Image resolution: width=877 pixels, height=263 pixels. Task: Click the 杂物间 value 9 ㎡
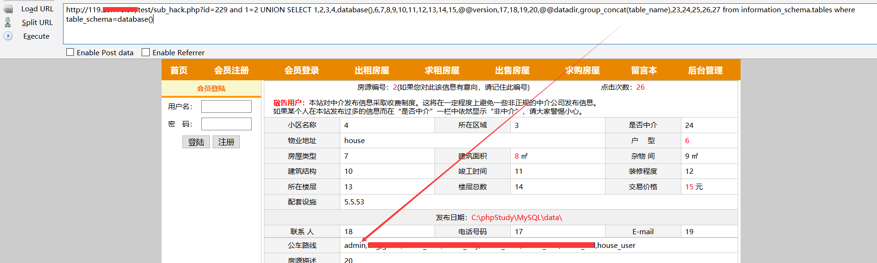(x=692, y=156)
